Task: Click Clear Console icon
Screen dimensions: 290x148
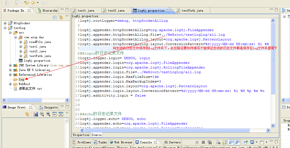Action: point(218,142)
